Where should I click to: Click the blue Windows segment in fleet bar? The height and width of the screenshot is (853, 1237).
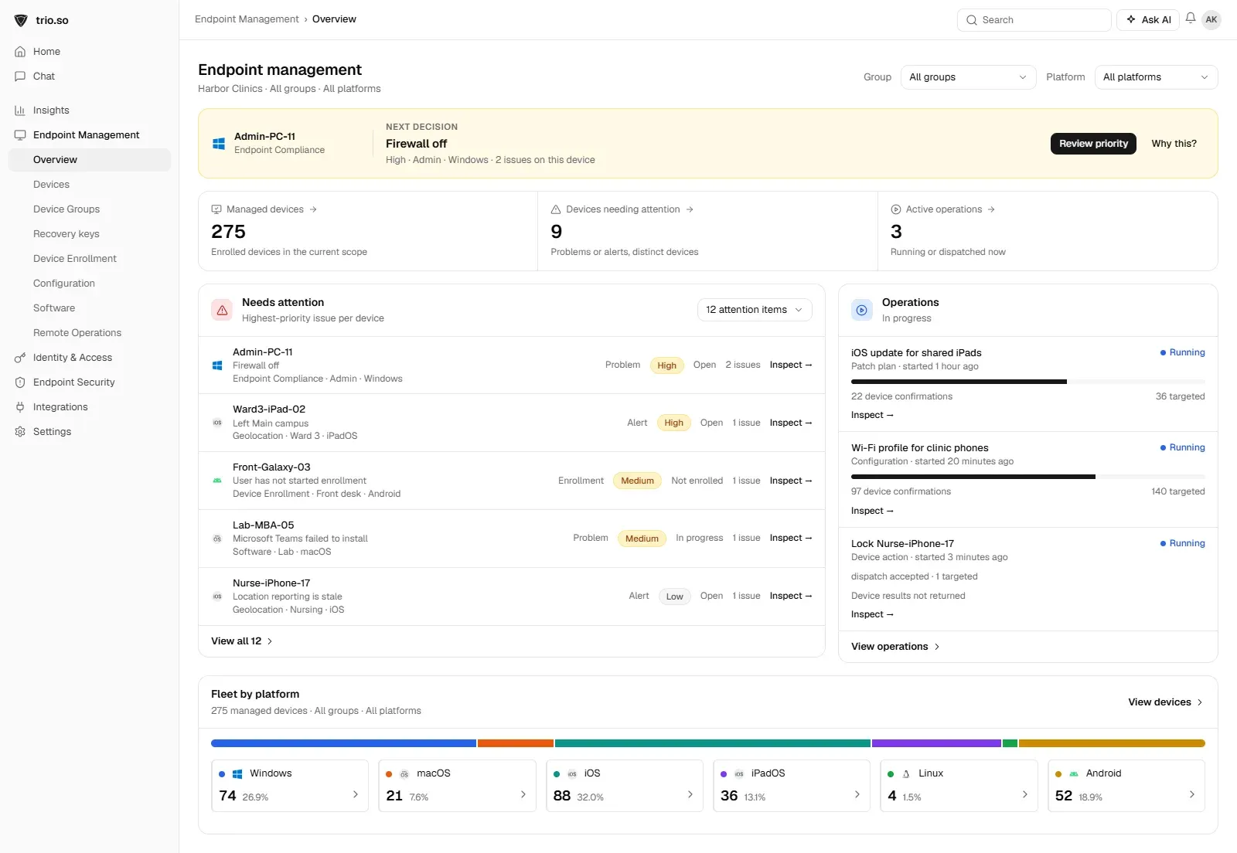tap(343, 743)
